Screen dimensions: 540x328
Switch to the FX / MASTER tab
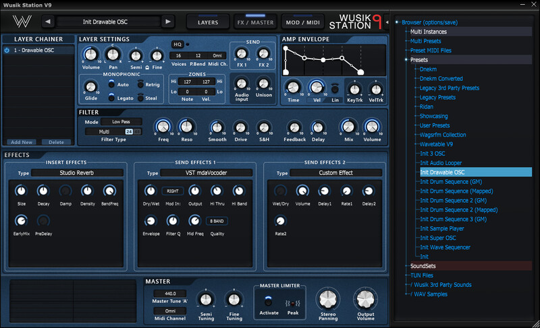(255, 22)
